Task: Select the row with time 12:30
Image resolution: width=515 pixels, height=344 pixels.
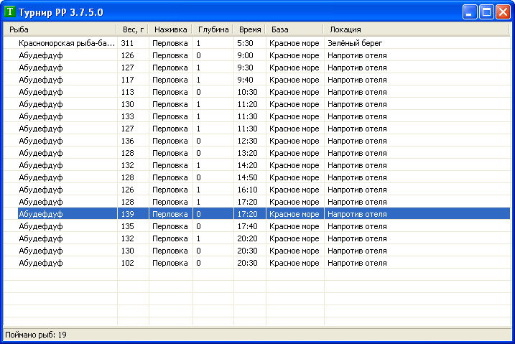Action: (256, 141)
